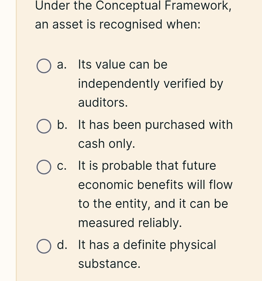Screen dimensions: 262x281
Task: Click 'an asset is recognised when:' line
Action: pyautogui.click(x=118, y=25)
